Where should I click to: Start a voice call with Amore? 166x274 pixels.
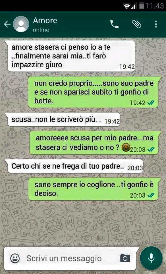click(114, 24)
